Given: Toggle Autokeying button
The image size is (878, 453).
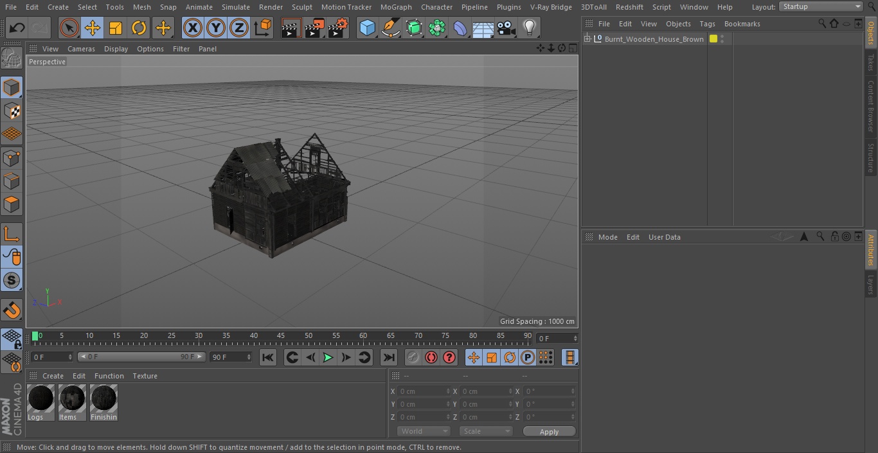Looking at the screenshot, I should [x=431, y=357].
